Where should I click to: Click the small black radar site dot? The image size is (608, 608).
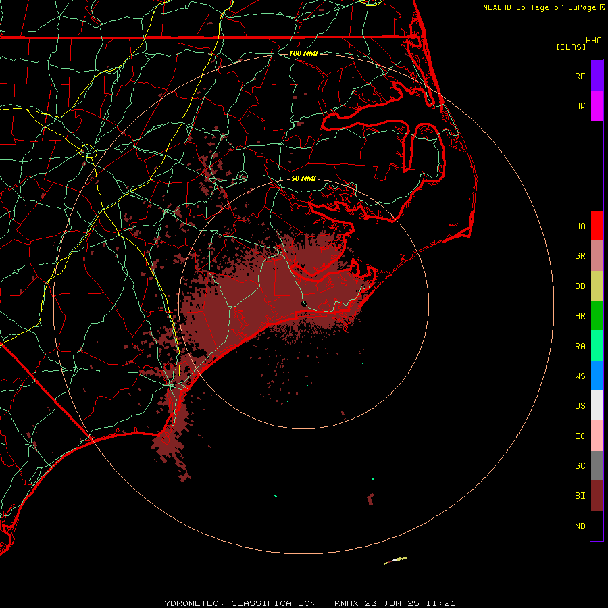point(304,303)
